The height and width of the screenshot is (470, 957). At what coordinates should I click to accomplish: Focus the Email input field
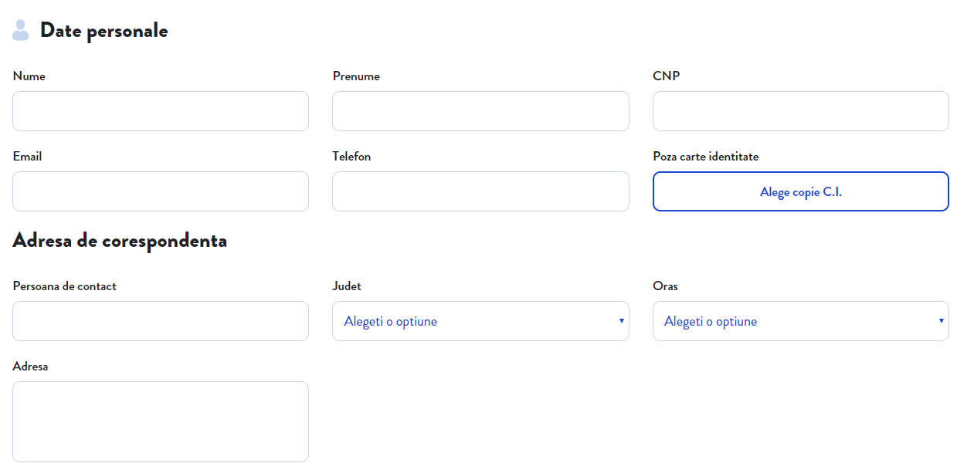coord(161,191)
